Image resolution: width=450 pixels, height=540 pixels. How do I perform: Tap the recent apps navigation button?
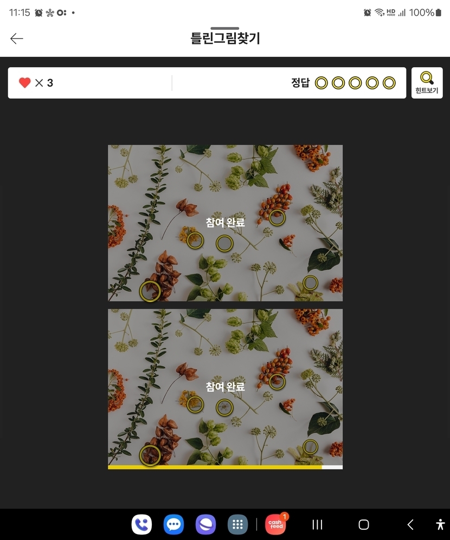click(x=317, y=525)
